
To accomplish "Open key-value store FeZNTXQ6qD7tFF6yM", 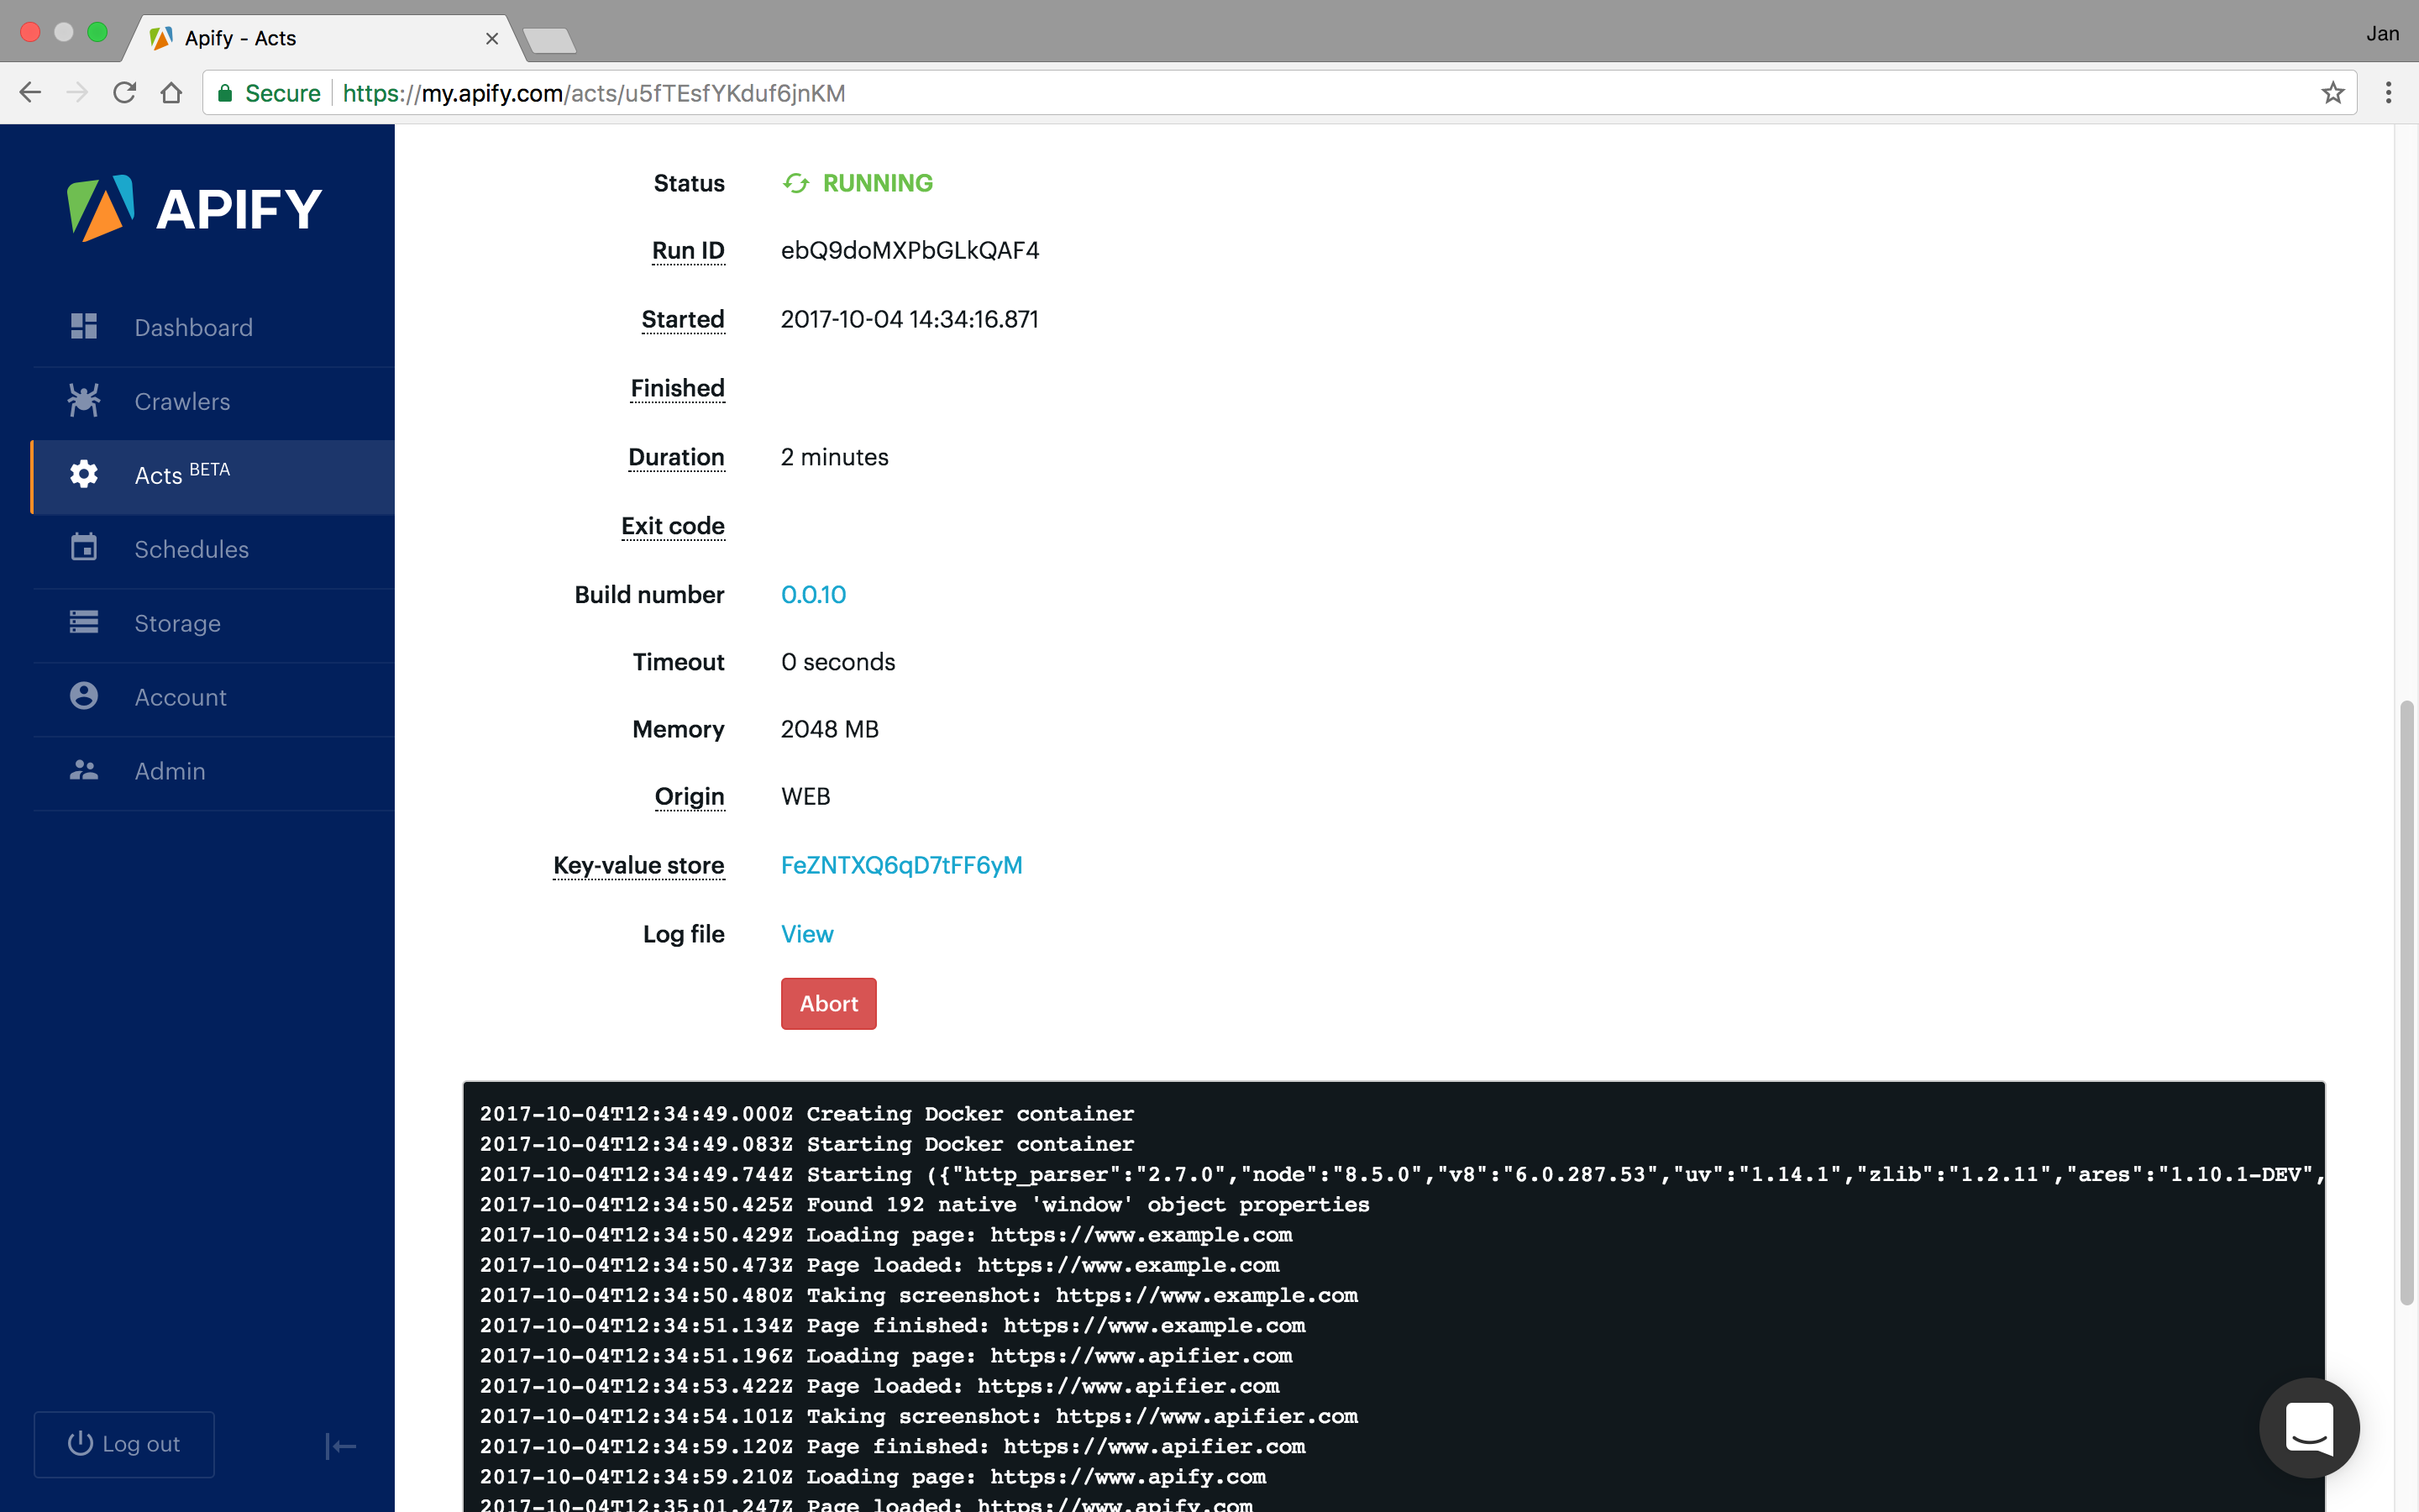I will (x=900, y=865).
